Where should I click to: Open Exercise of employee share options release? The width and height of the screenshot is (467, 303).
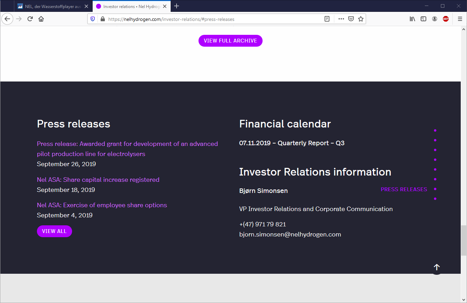pyautogui.click(x=102, y=205)
